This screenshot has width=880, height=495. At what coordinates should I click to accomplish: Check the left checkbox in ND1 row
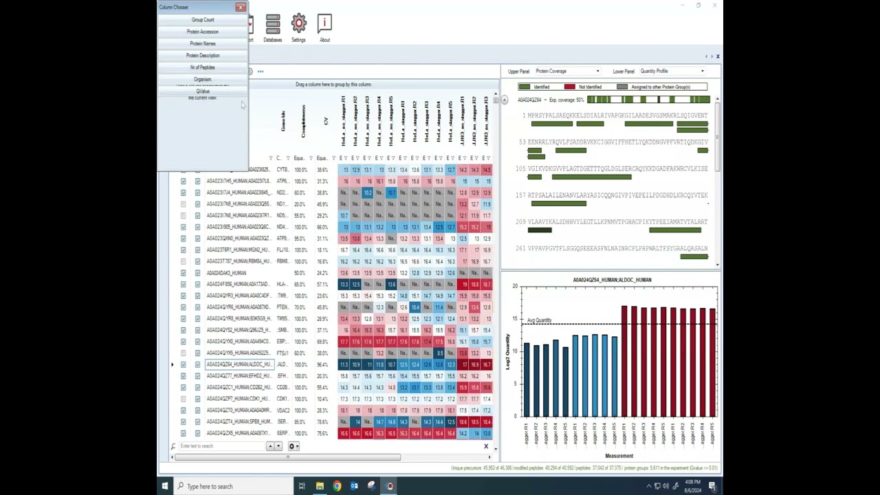[x=183, y=204]
